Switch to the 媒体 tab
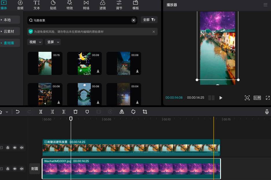 [4, 5]
